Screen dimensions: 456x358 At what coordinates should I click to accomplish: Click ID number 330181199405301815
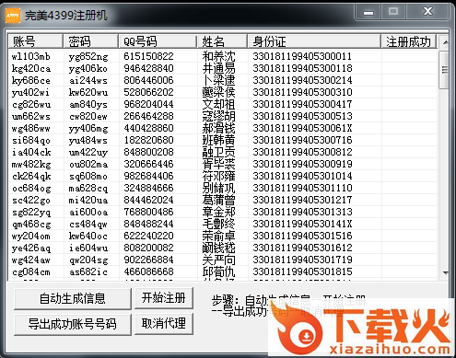pos(302,271)
